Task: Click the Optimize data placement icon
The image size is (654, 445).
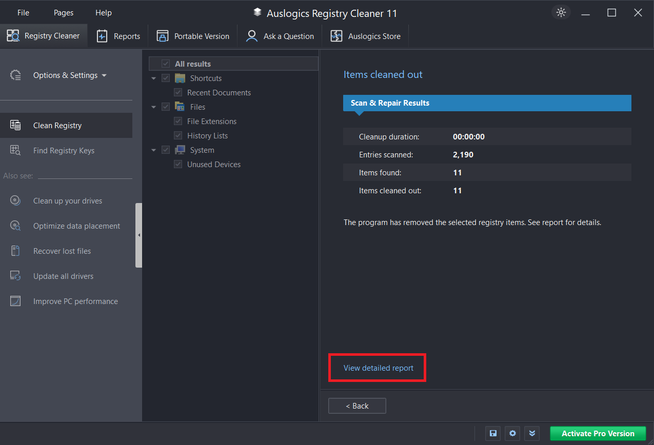Action: [15, 226]
